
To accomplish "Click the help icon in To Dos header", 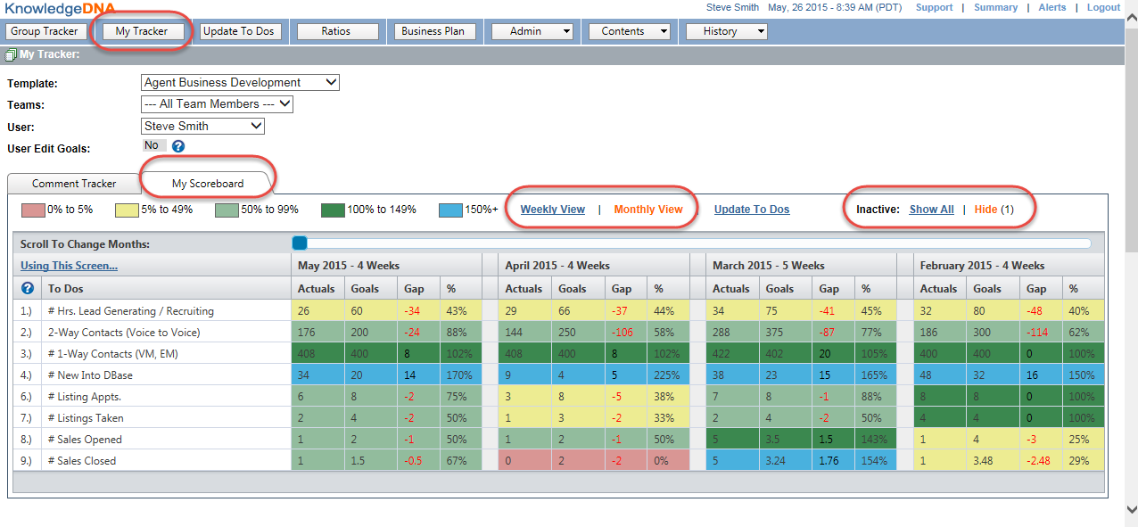I will [28, 288].
